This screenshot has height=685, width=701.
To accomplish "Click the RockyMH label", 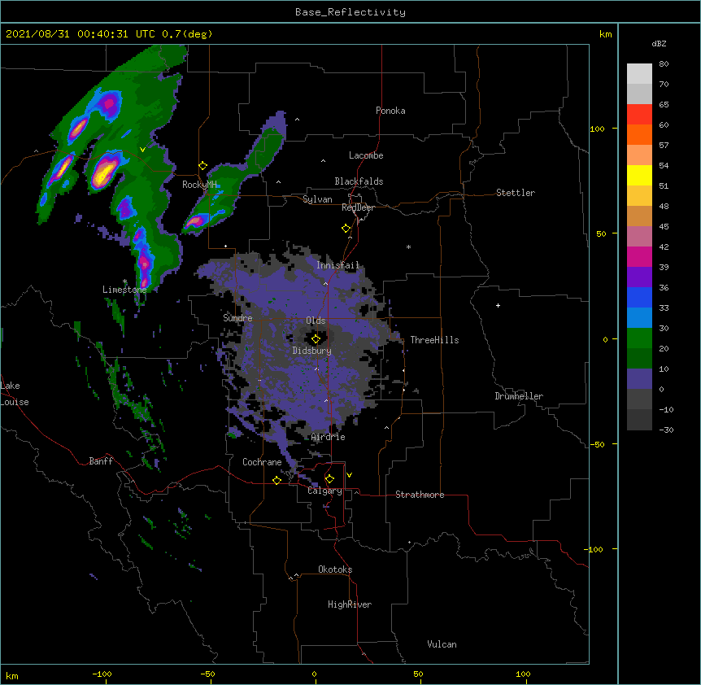I will pos(199,184).
